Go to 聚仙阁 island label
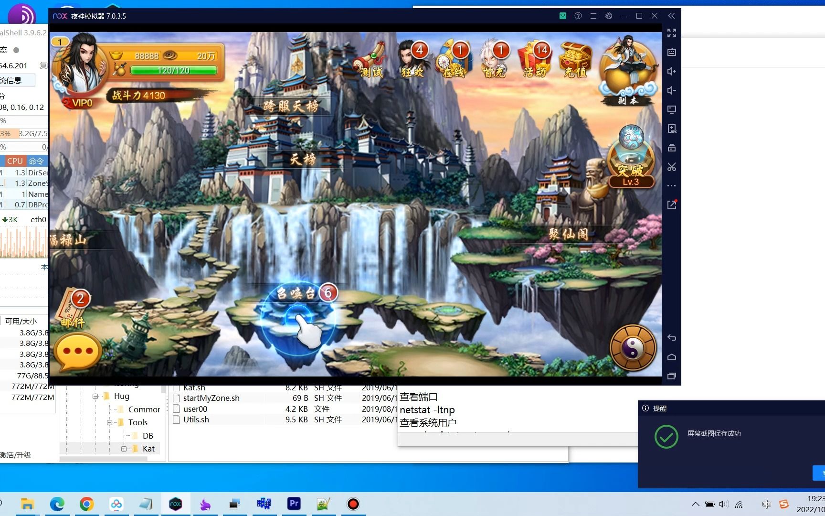Image resolution: width=825 pixels, height=516 pixels. [568, 234]
